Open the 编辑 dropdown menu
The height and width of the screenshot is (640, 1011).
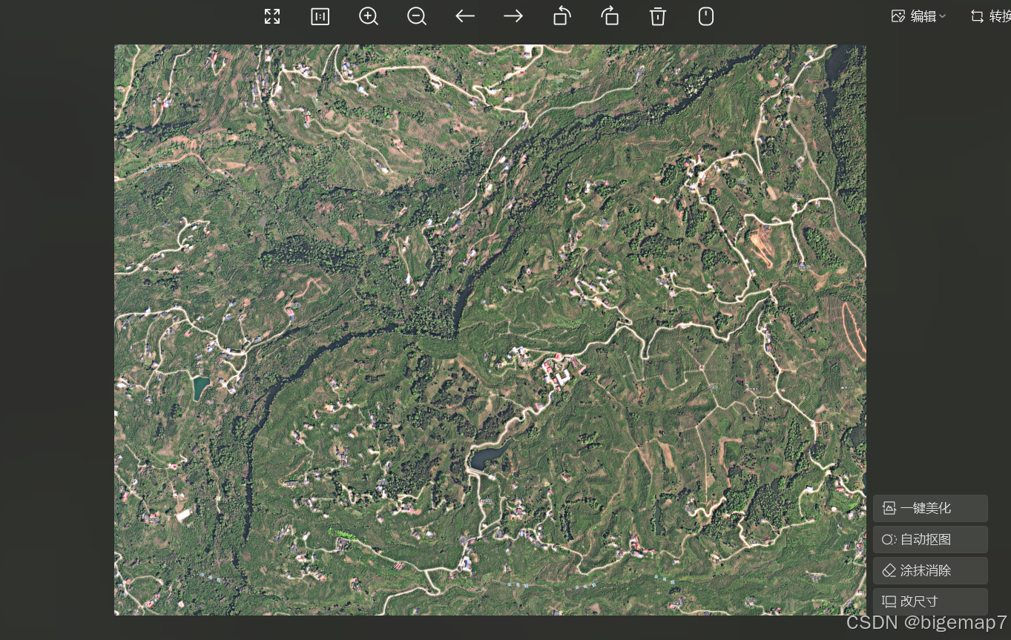[918, 16]
